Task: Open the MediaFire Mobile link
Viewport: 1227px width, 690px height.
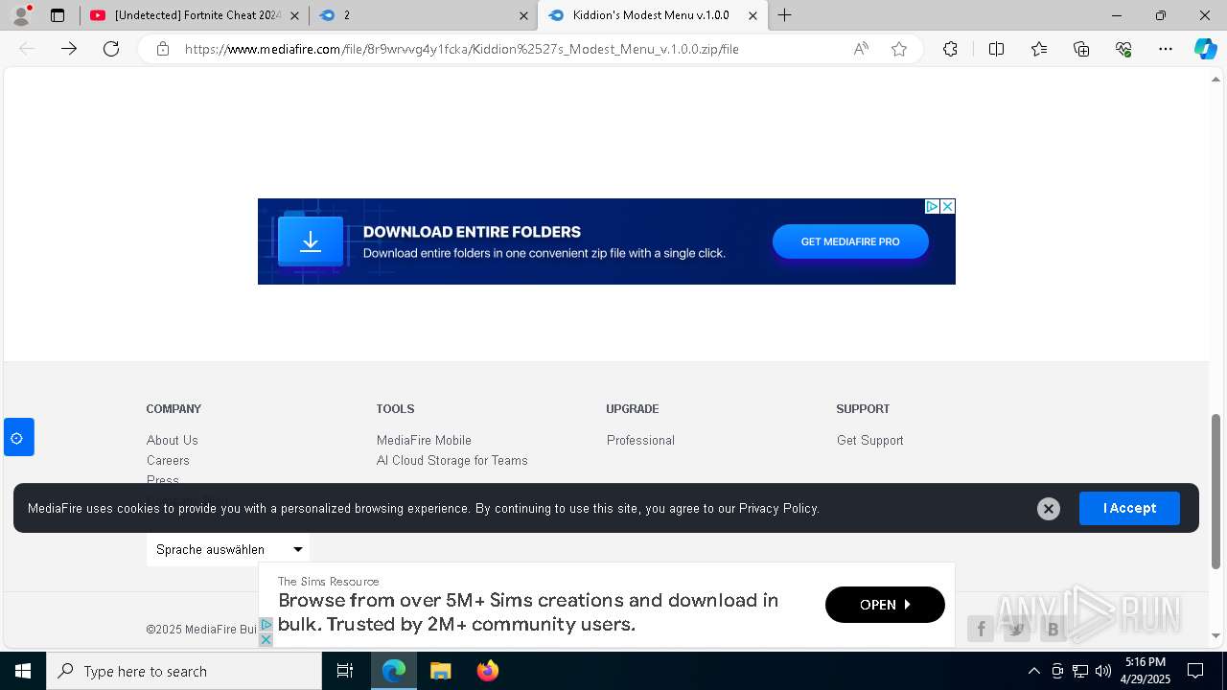Action: click(x=424, y=440)
